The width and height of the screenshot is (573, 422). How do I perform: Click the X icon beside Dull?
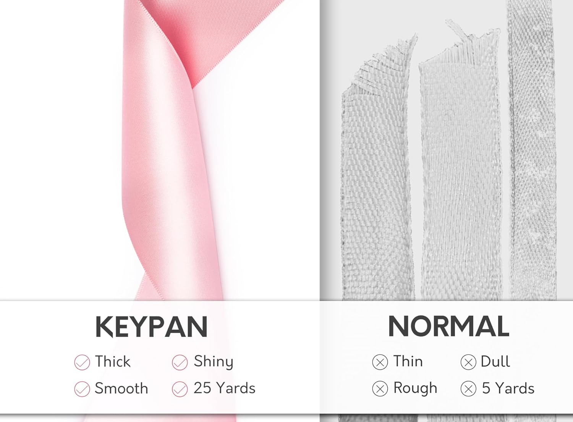point(468,362)
